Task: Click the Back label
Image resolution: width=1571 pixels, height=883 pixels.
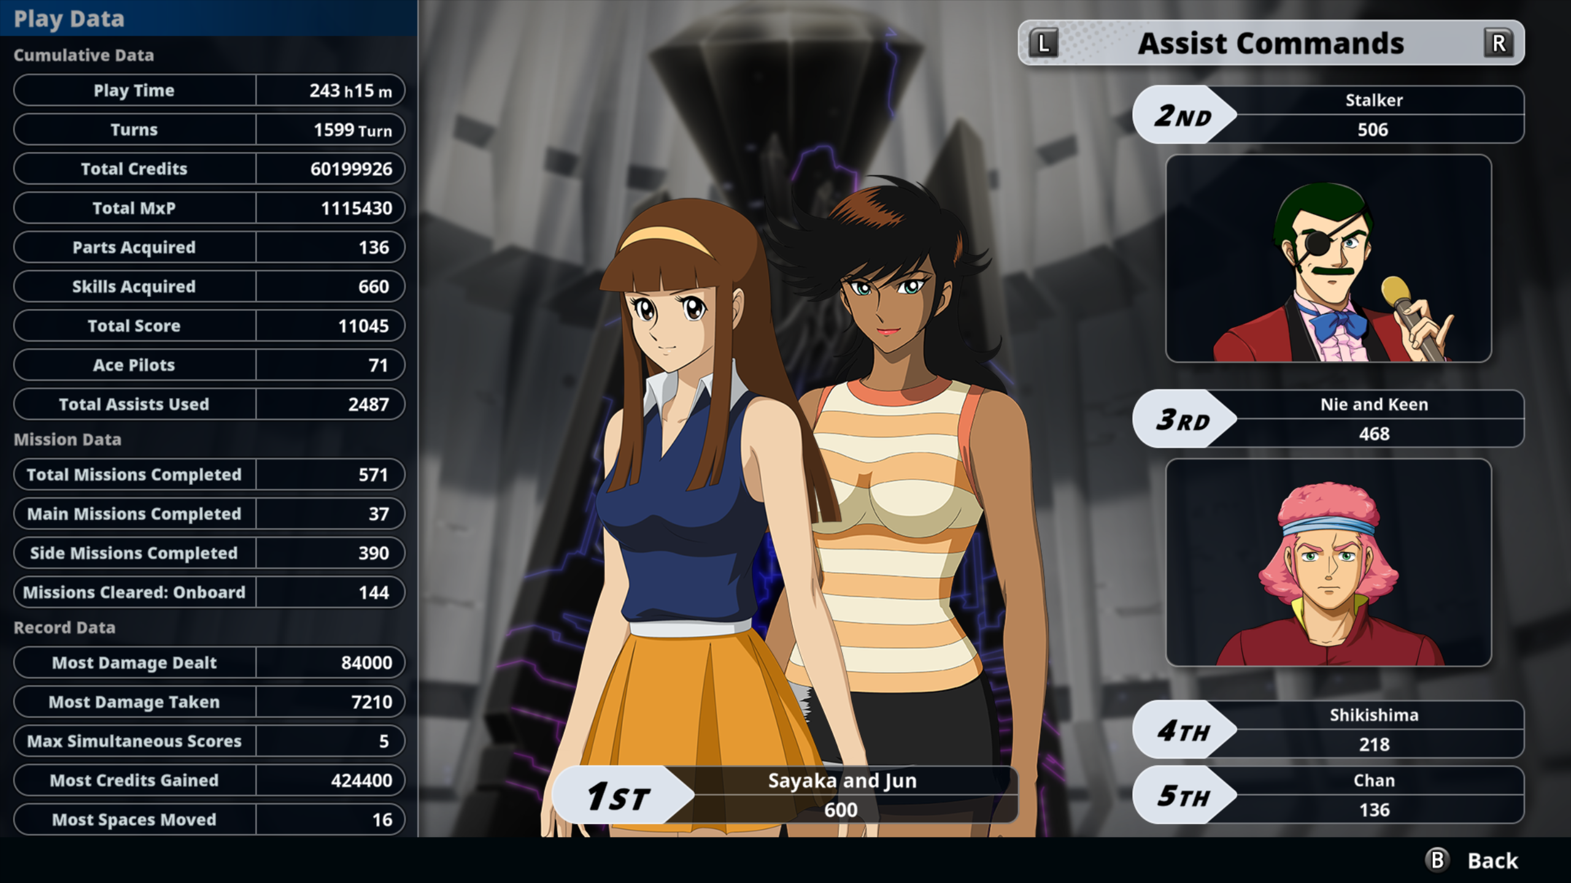Action: tap(1492, 860)
